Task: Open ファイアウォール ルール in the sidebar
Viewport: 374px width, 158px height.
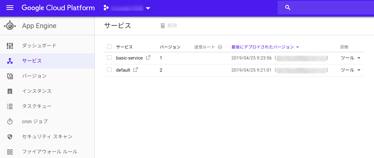Action: (50, 152)
